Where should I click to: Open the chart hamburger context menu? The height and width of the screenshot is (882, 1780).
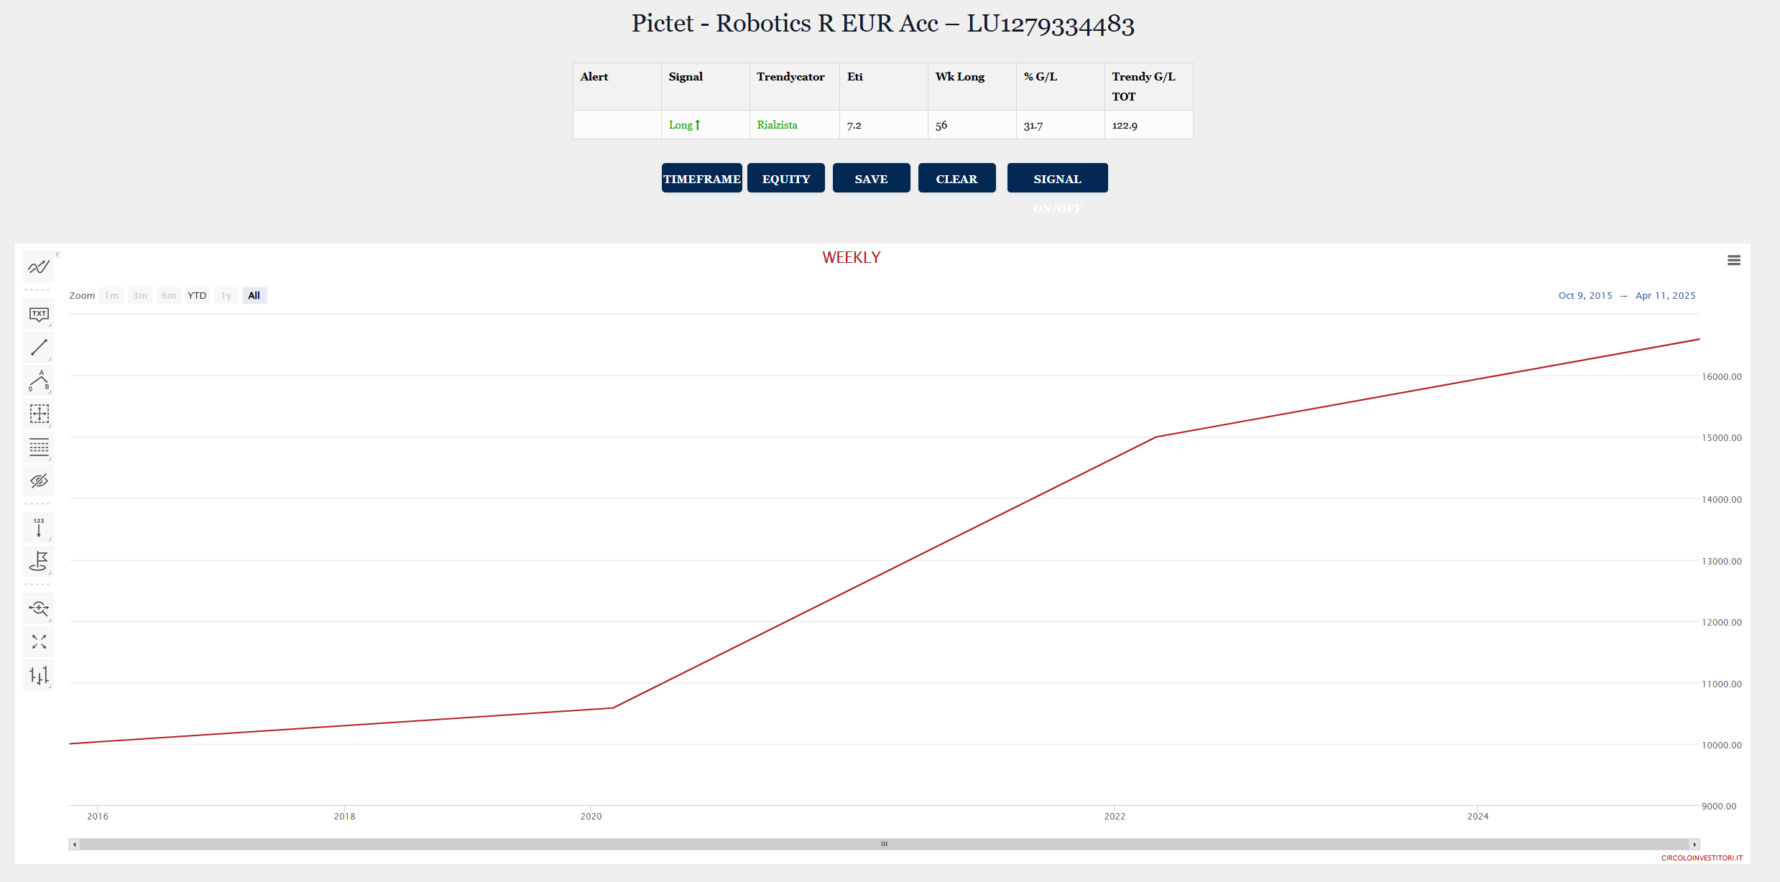(1734, 260)
